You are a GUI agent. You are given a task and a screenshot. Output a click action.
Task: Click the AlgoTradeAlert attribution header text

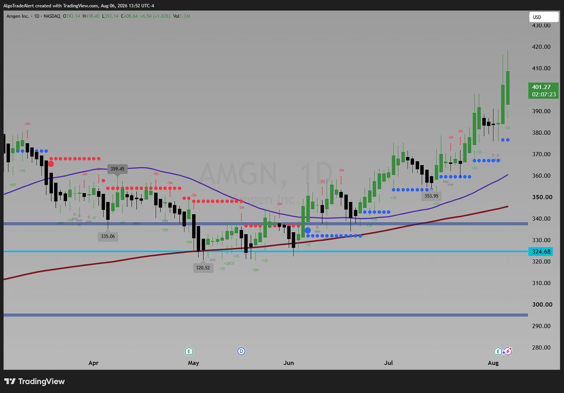79,6
